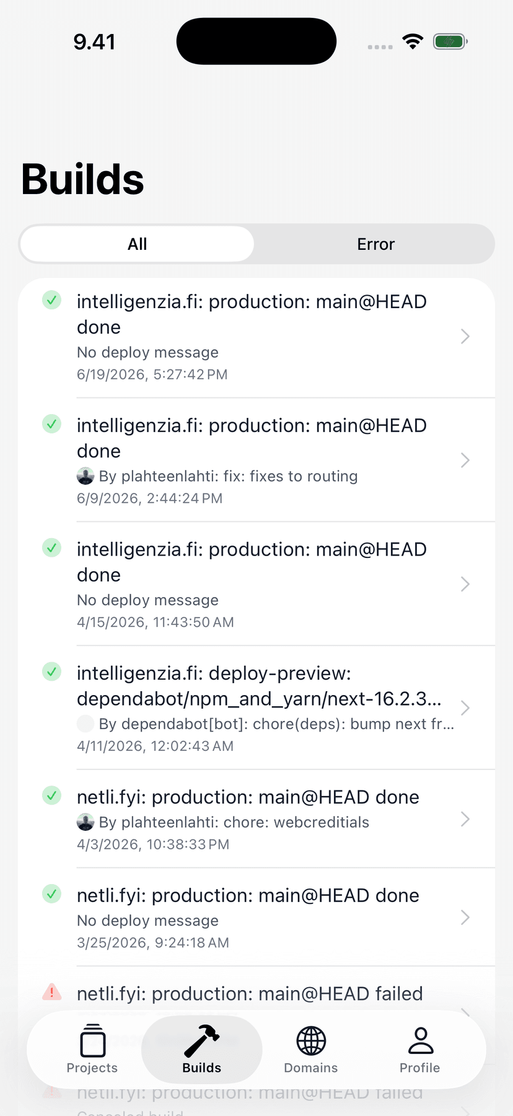This screenshot has height=1116, width=513.
Task: Tap the 9.41 status bar clock
Action: (x=94, y=42)
